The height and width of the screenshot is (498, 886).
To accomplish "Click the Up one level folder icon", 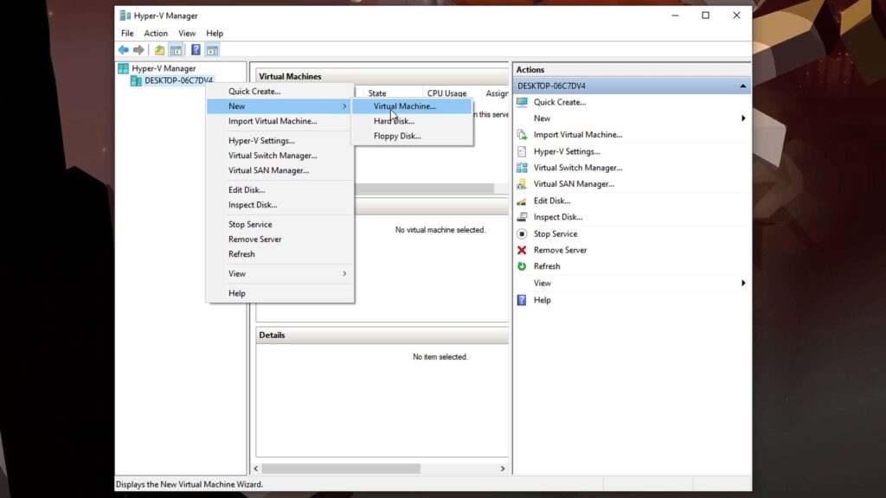I will [160, 49].
